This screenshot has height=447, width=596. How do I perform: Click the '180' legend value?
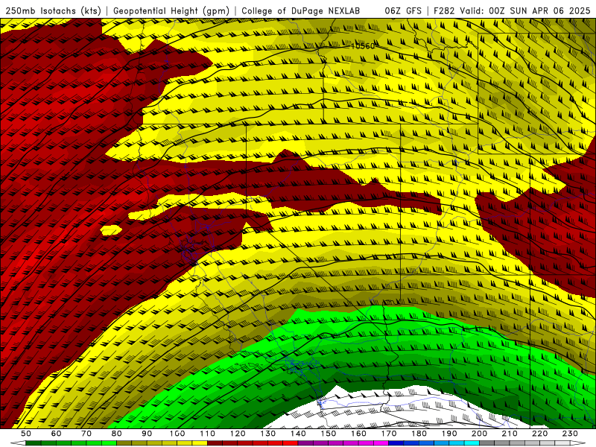419,434
